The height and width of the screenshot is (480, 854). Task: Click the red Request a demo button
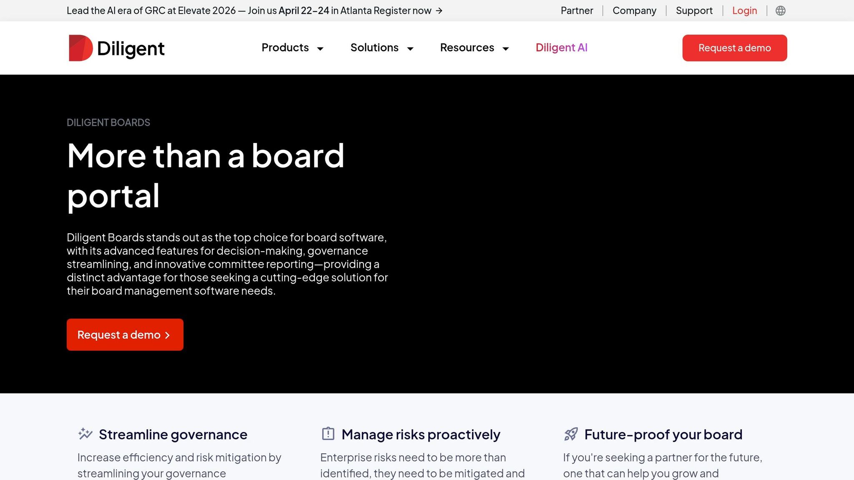tap(734, 47)
